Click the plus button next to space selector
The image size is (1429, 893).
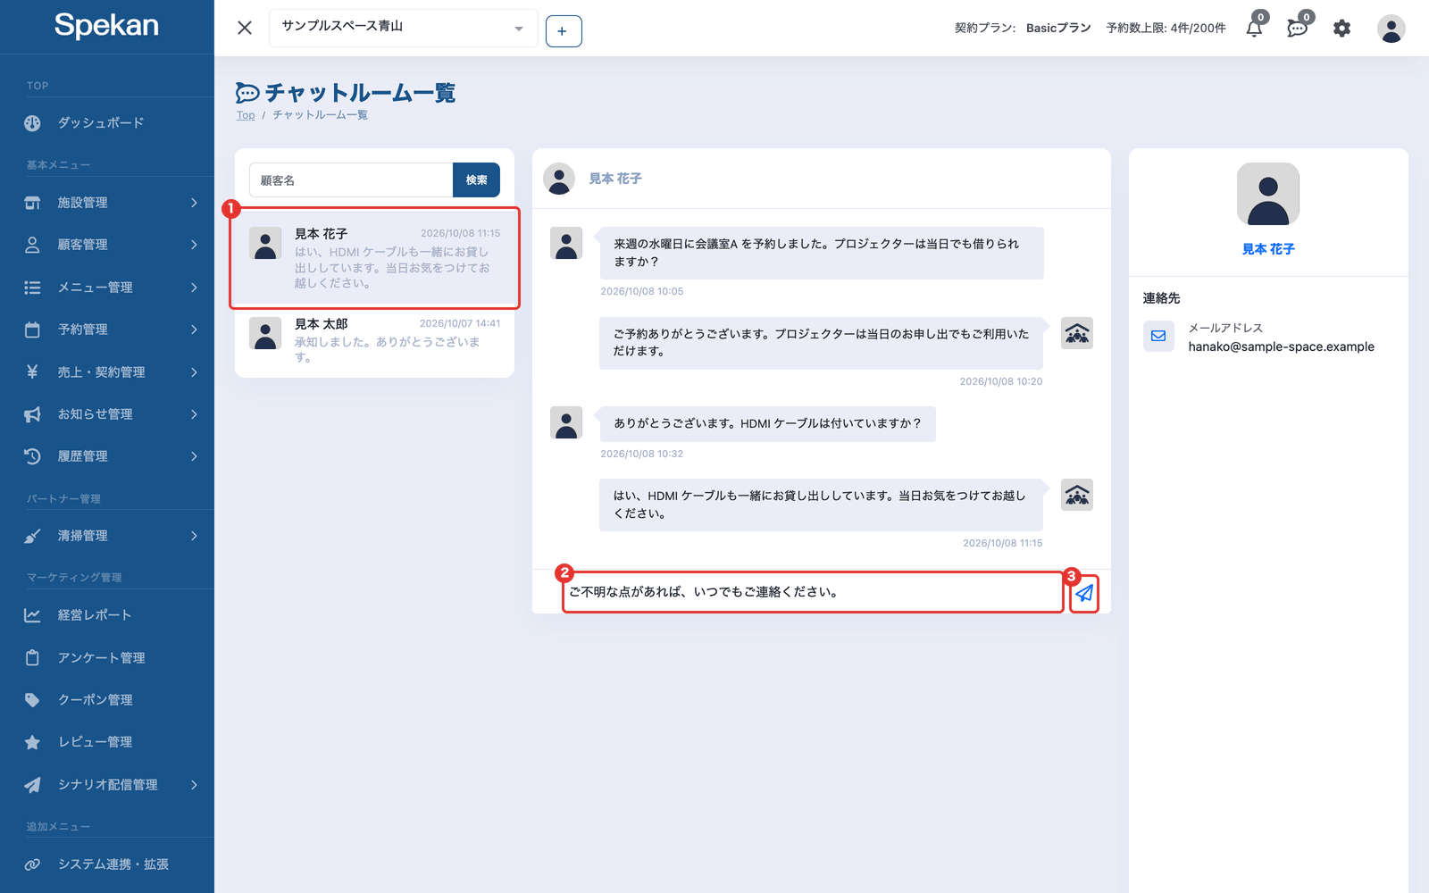pos(564,31)
